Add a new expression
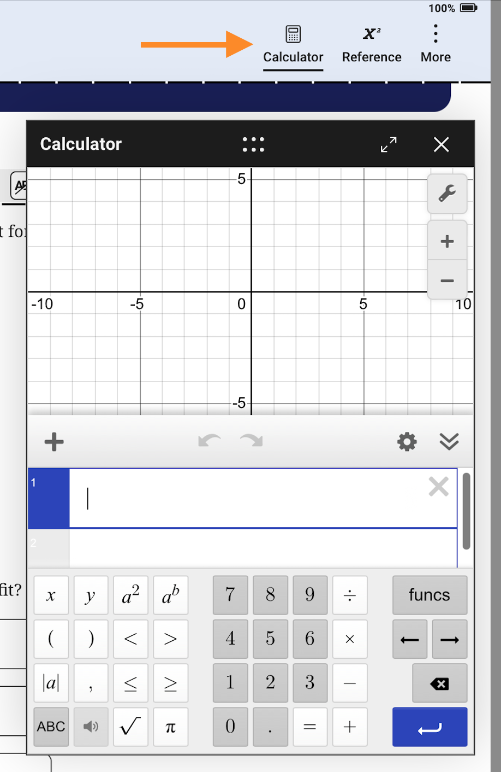 (54, 442)
